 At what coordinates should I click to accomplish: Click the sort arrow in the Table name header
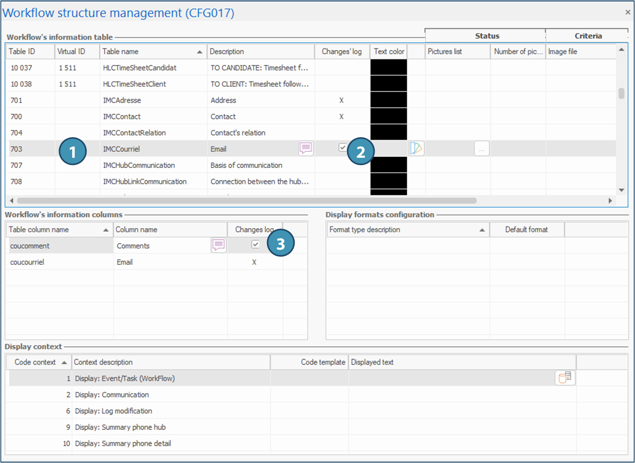(x=200, y=52)
